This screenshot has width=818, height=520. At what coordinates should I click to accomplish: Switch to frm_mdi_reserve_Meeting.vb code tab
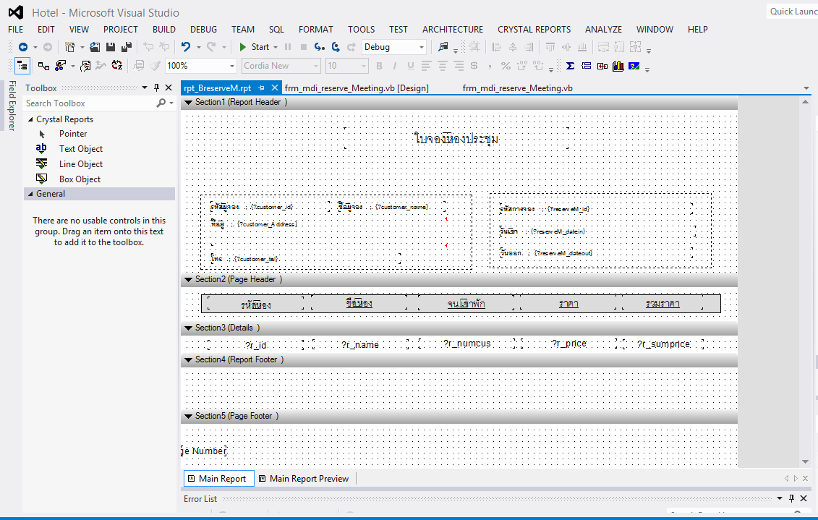pyautogui.click(x=518, y=88)
